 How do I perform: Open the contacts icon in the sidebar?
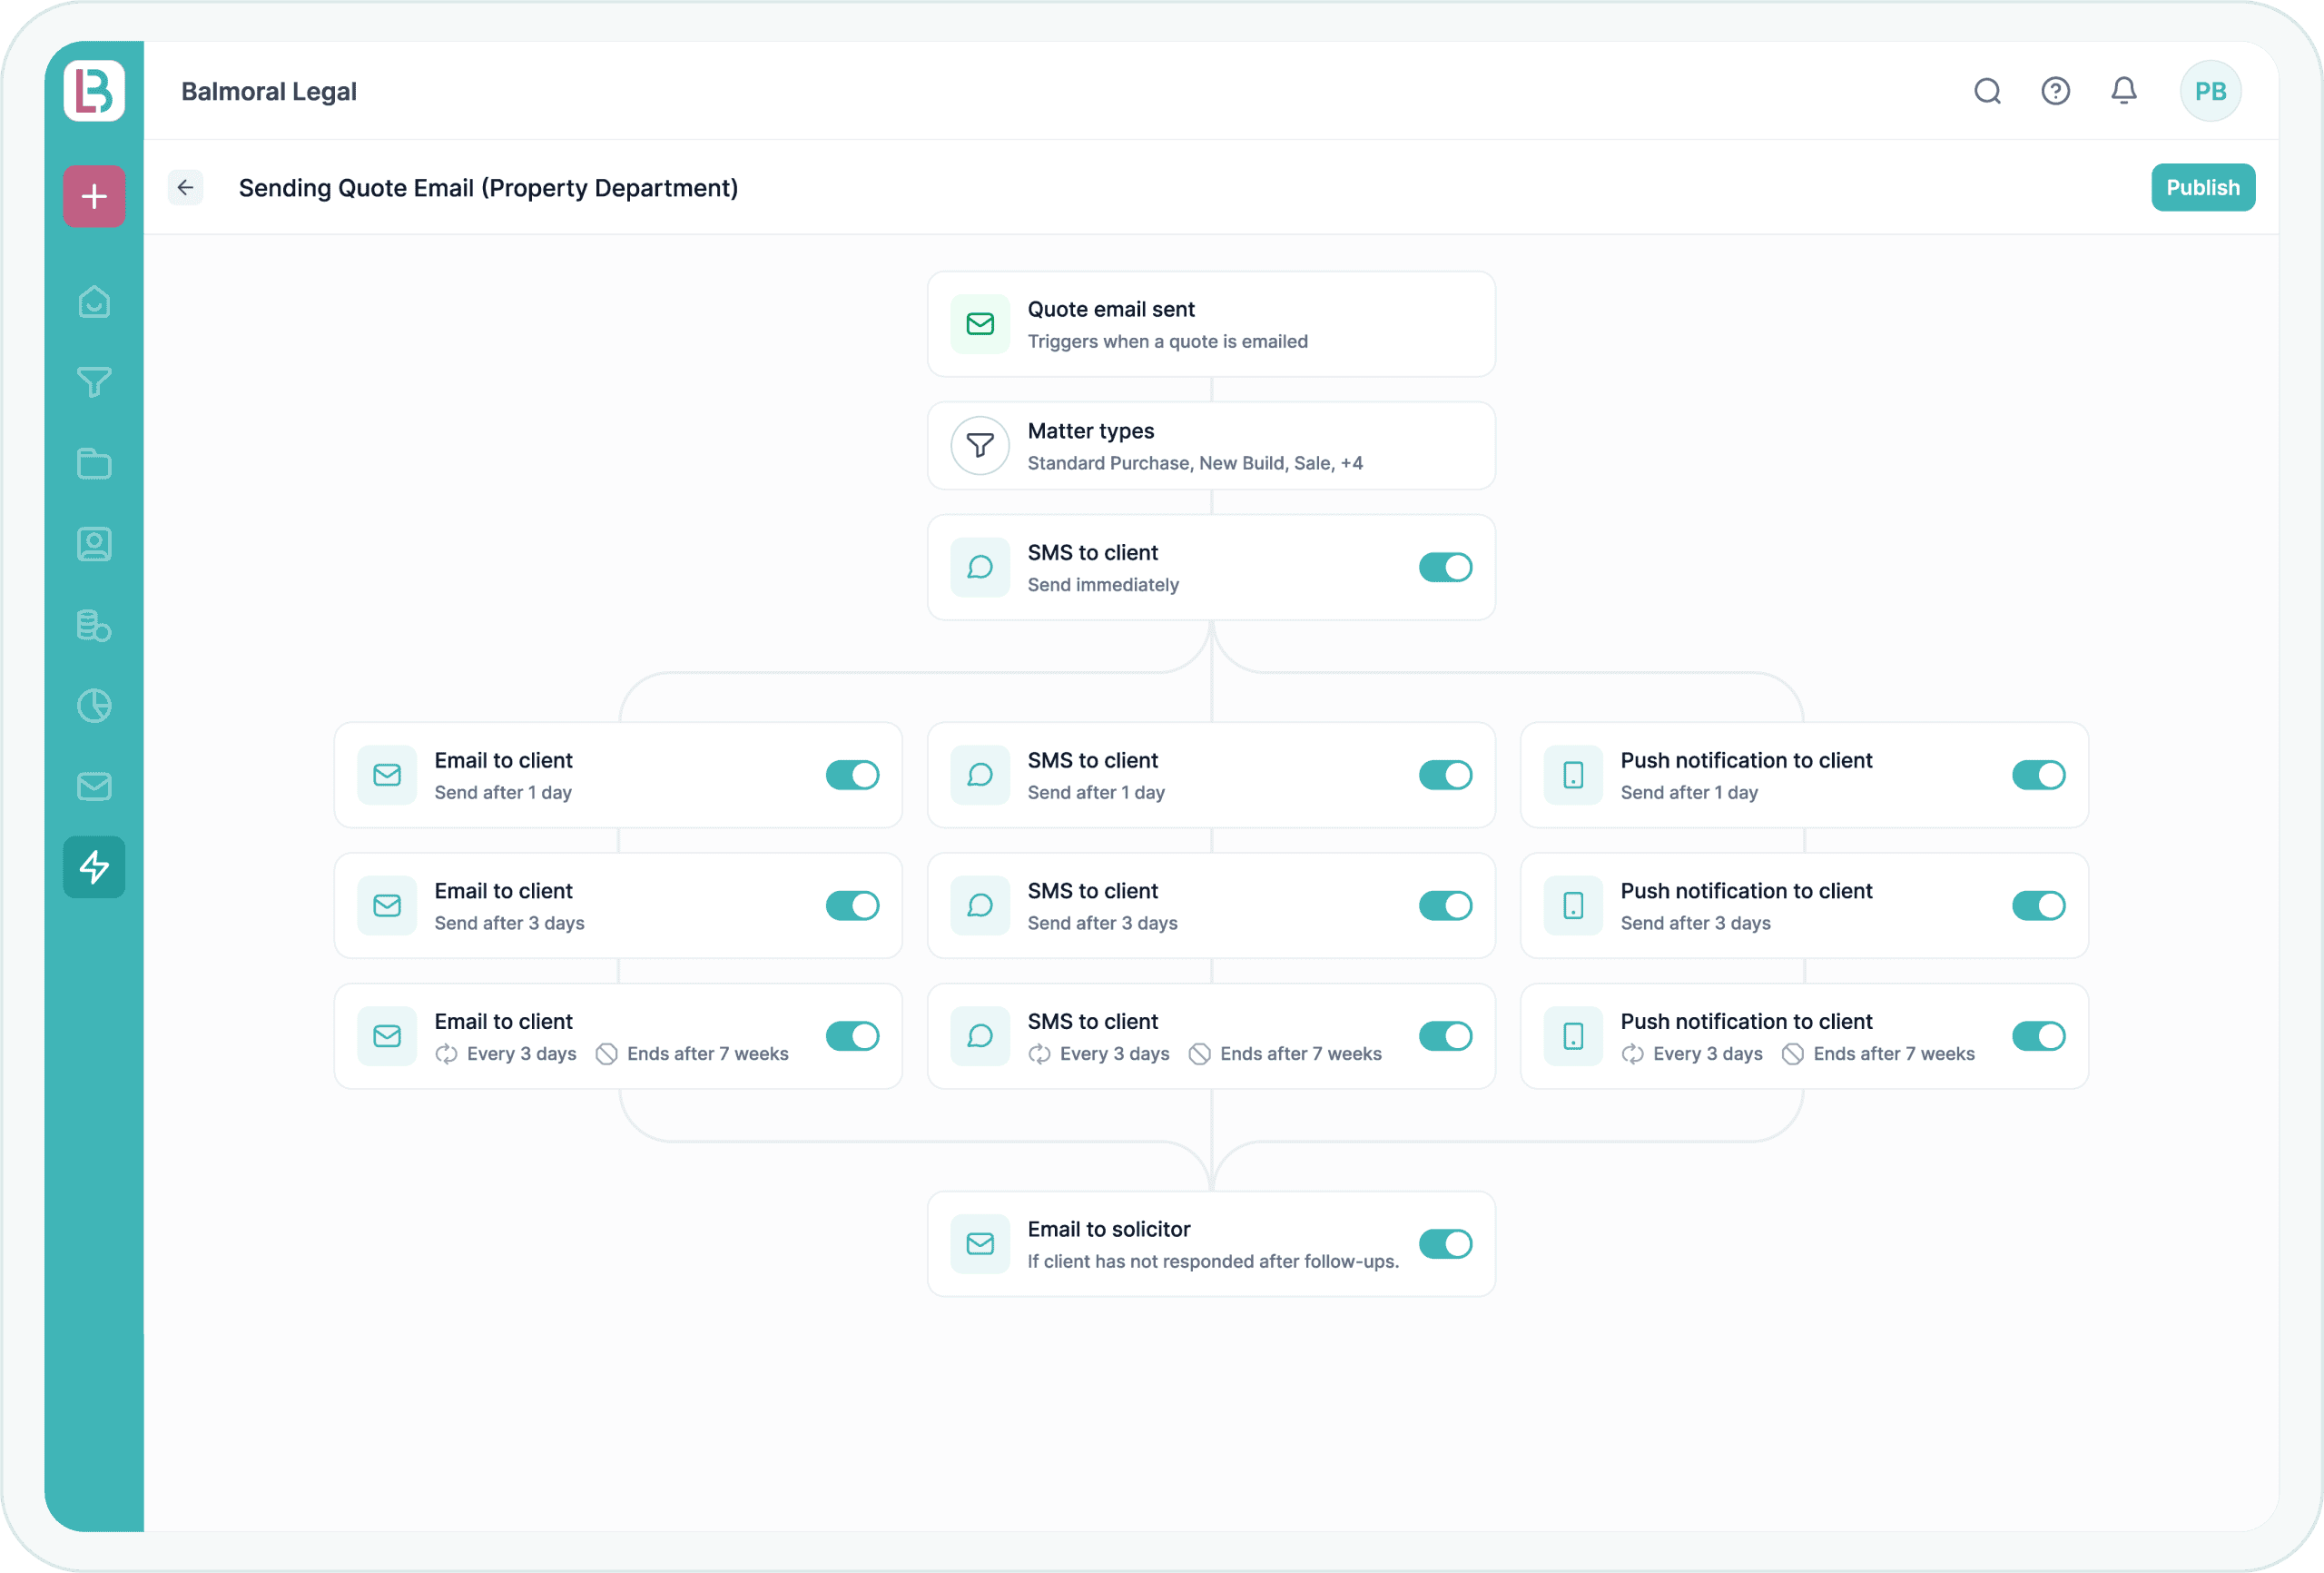(x=93, y=543)
